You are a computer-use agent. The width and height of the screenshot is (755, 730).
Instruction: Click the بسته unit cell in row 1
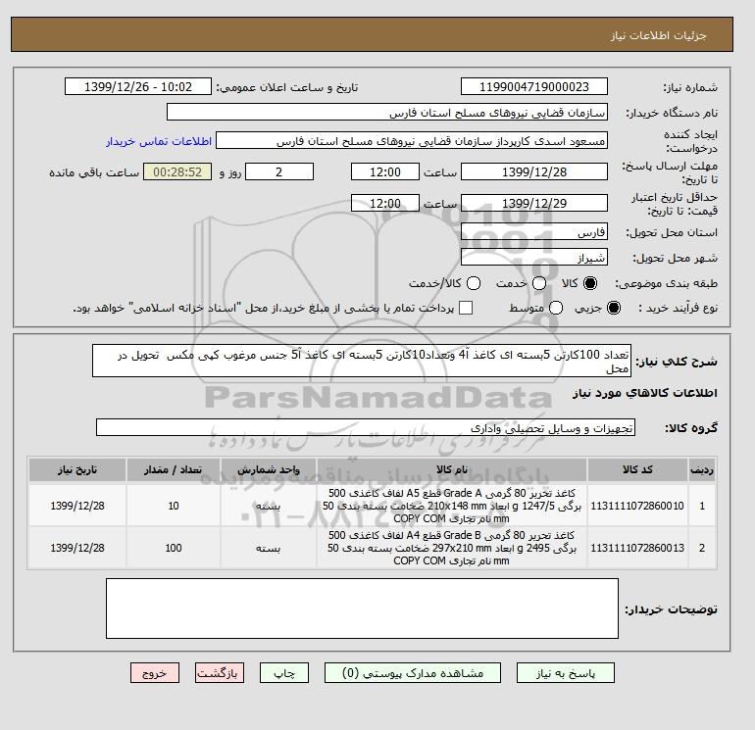(x=269, y=506)
